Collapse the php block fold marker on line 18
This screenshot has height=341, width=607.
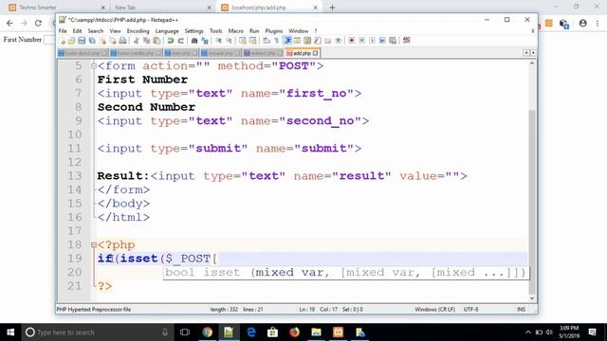(x=93, y=244)
